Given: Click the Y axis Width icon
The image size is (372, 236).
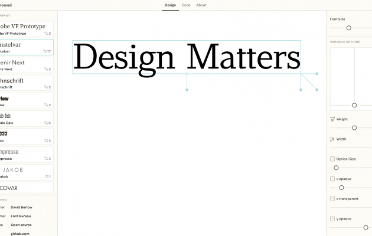Looking at the screenshot, I should click(332, 139).
